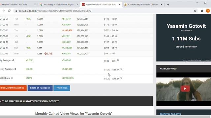Viewport: 211px width, 118px height.
Task: Click the share icon beside Daily Averages
Action: pyautogui.click(x=13, y=60)
